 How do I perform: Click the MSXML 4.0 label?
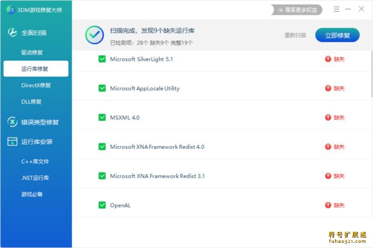tap(124, 117)
